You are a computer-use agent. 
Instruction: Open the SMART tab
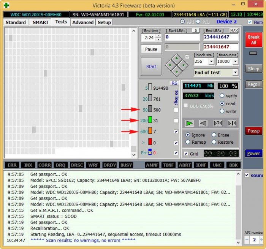[x=41, y=22]
